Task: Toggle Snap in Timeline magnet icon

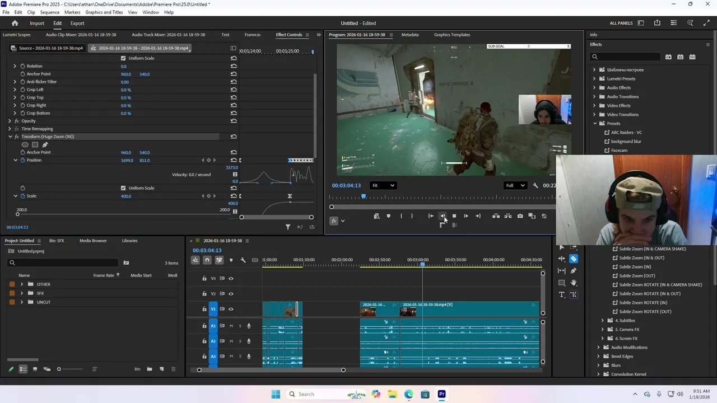Action: point(207,260)
